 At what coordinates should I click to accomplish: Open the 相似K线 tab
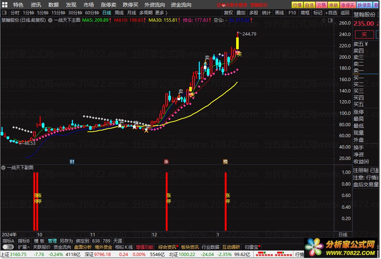pyautogui.click(x=124, y=247)
